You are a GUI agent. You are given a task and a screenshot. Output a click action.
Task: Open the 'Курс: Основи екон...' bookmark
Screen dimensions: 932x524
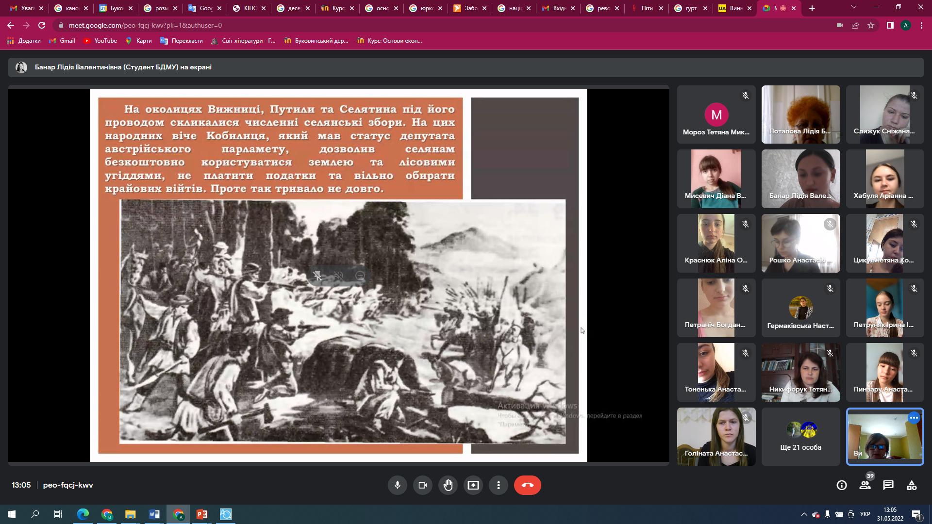coord(389,41)
